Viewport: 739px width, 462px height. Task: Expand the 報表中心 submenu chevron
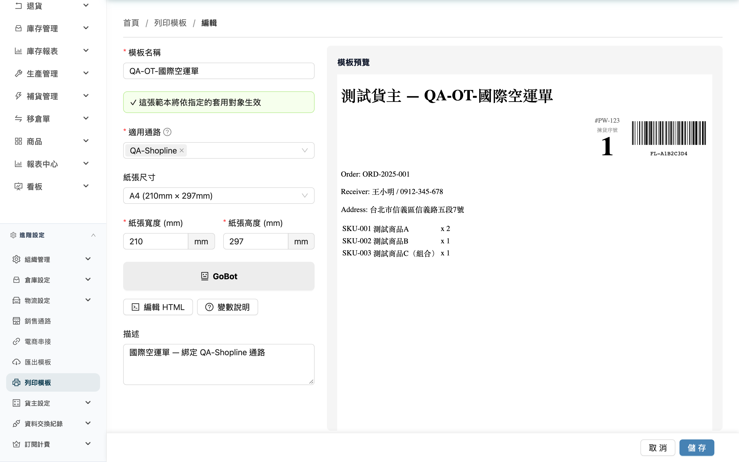86,163
